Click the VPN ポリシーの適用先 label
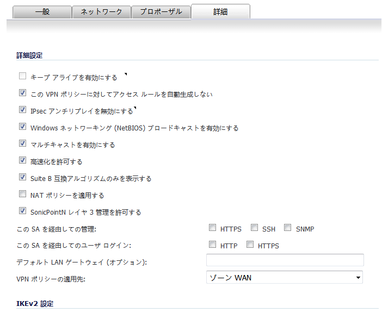Viewport: 382px width, 319px height. (51, 279)
